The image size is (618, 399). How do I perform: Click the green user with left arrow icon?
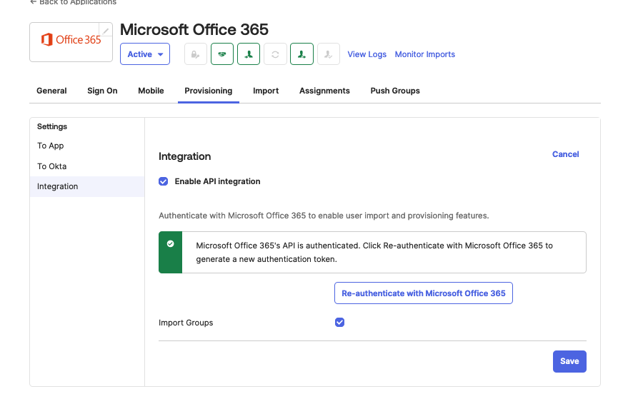pos(249,54)
